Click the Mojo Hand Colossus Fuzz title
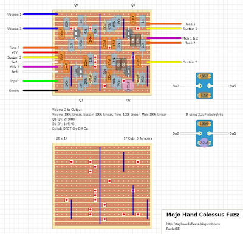The height and width of the screenshot is (234, 243). [x=202, y=214]
